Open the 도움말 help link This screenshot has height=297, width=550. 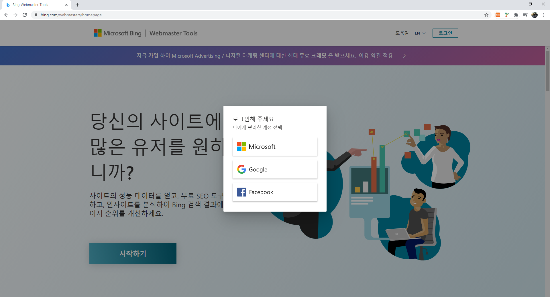tap(402, 33)
